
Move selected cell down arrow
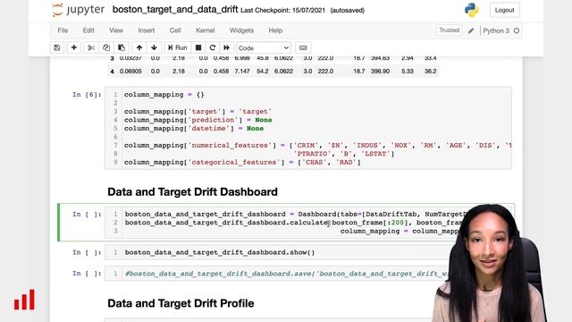154,47
